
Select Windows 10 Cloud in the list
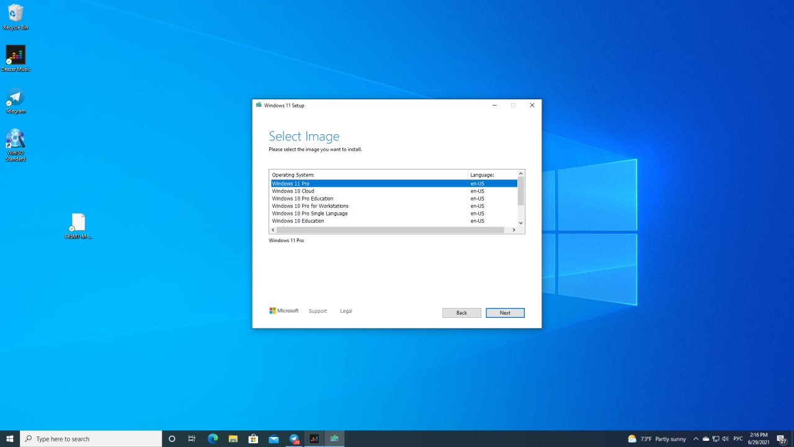394,191
